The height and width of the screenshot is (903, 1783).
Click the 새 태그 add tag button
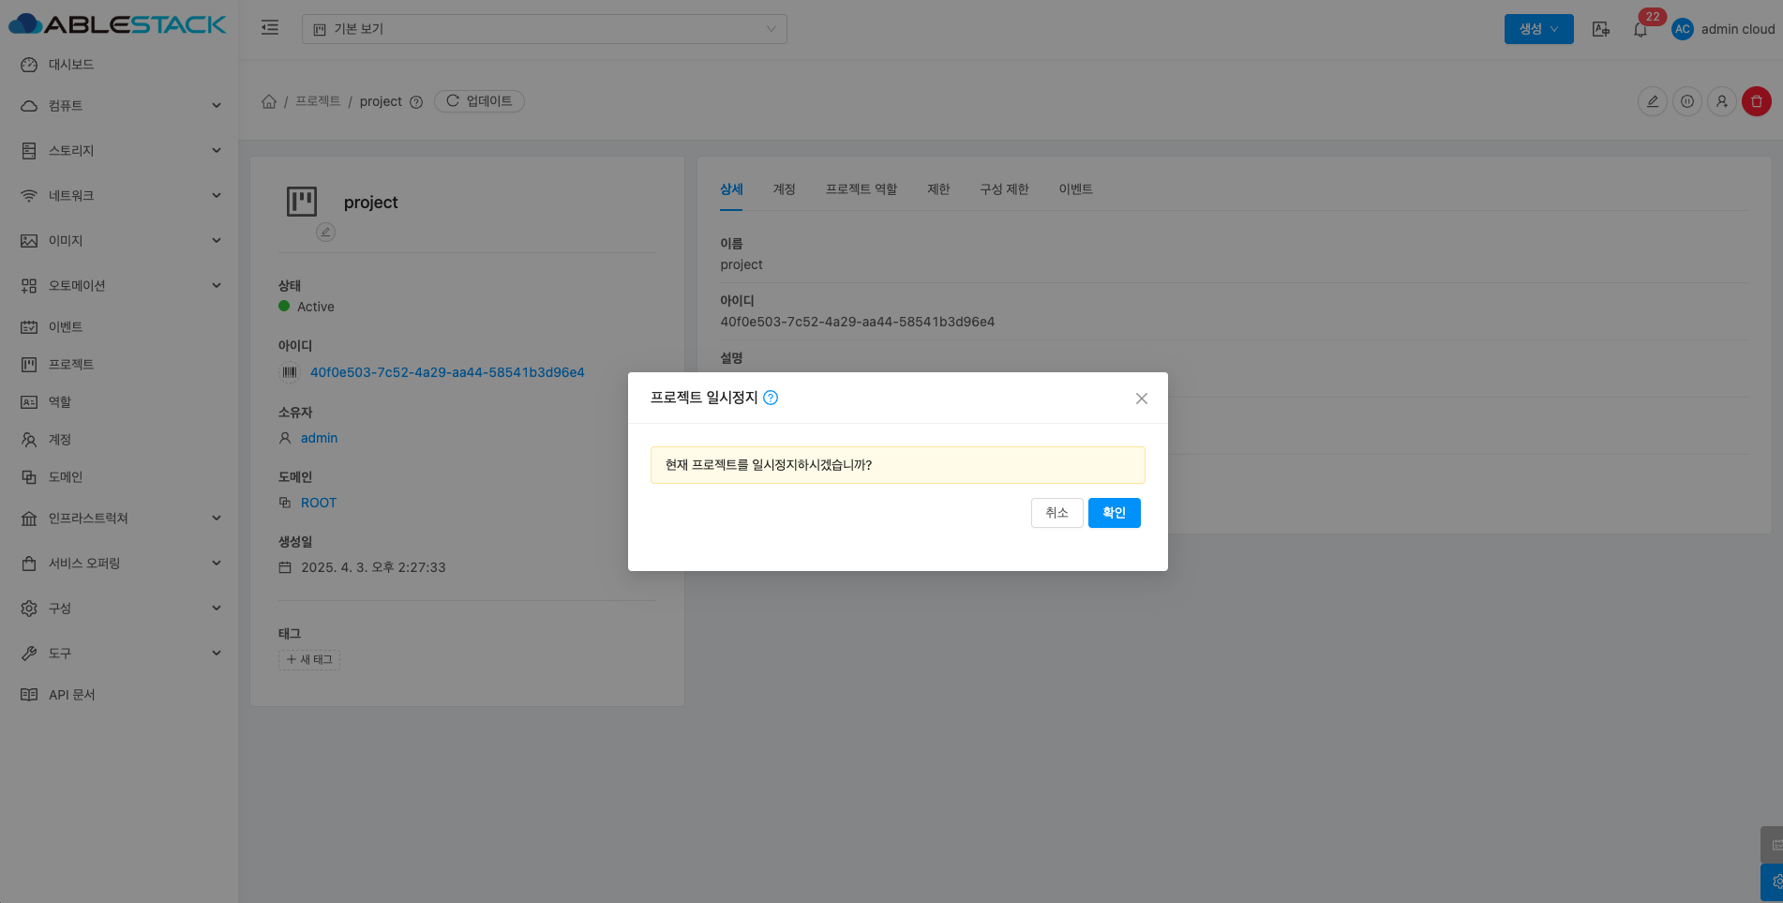click(x=309, y=660)
